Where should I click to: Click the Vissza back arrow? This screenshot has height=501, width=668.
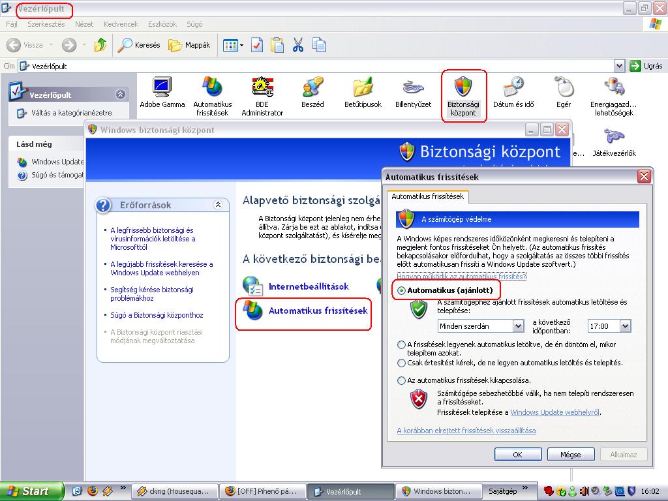coord(14,45)
